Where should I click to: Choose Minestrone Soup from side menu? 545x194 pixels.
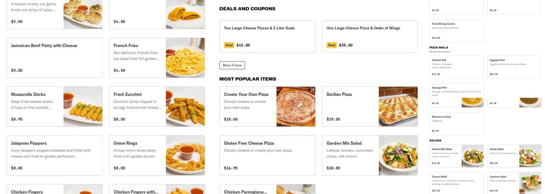point(456,123)
